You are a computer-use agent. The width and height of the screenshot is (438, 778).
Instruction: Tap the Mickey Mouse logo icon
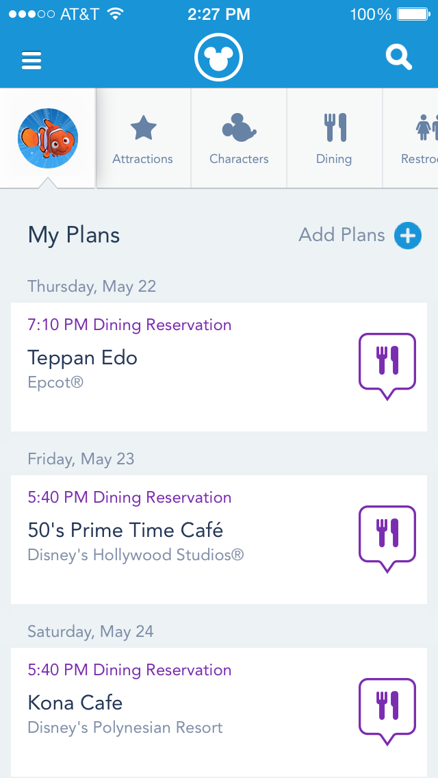[219, 59]
